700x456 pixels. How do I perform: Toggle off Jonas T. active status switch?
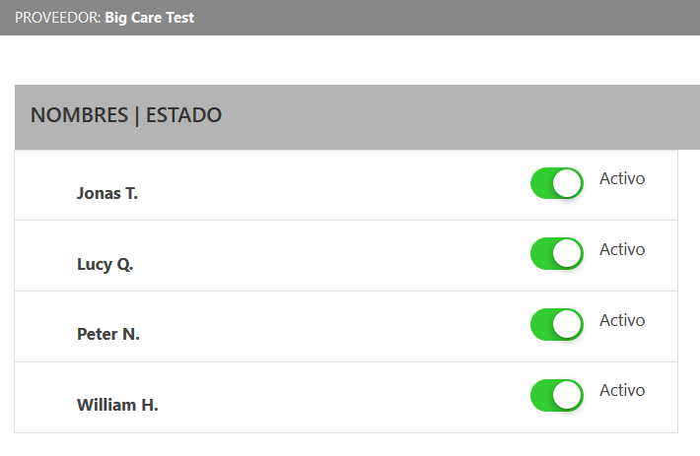(557, 183)
